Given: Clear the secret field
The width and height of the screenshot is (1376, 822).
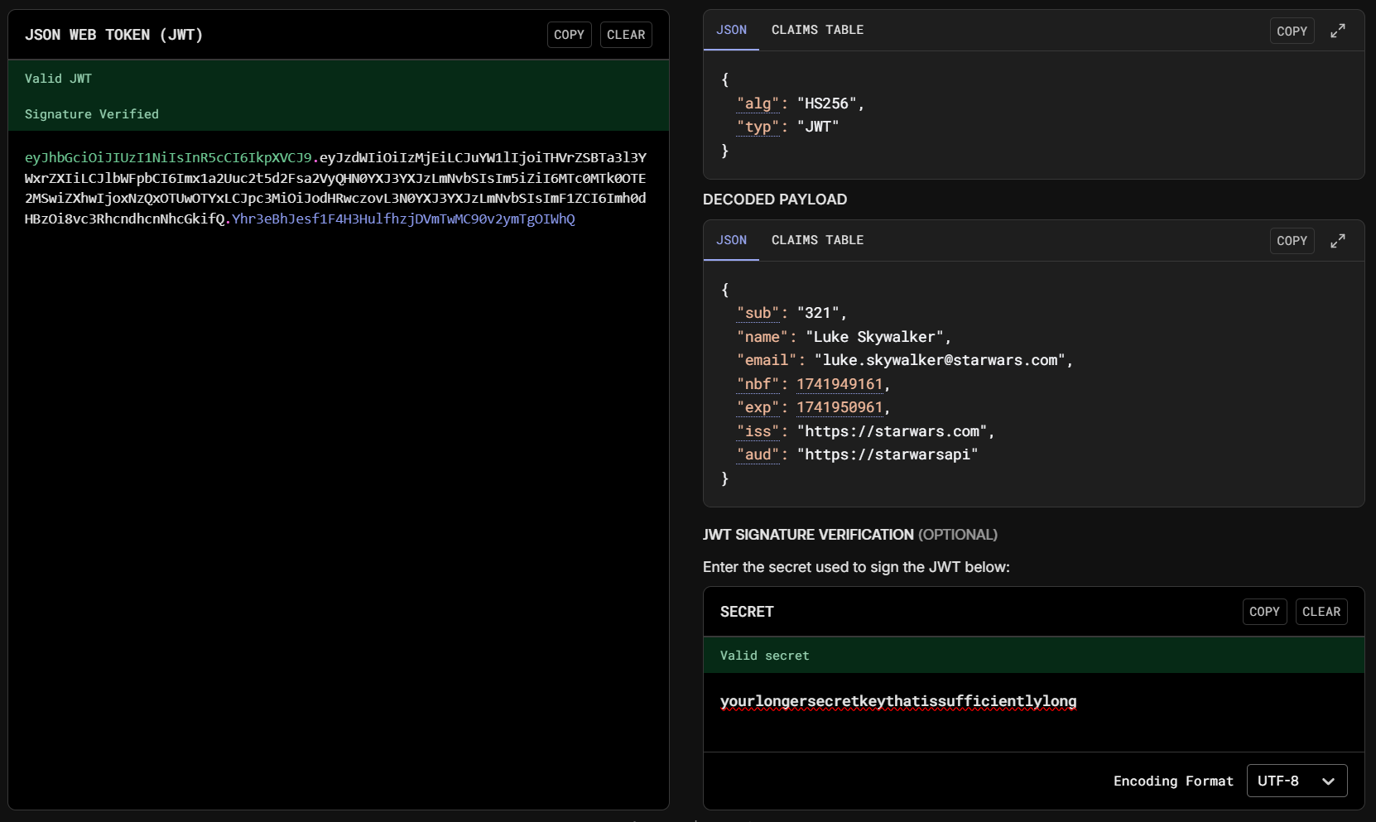Looking at the screenshot, I should 1321,612.
